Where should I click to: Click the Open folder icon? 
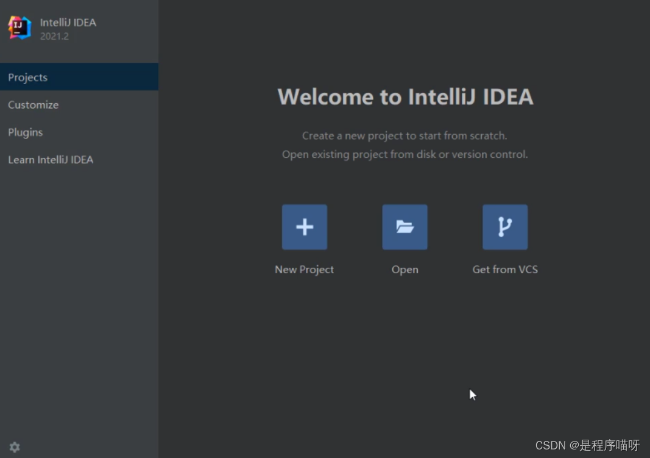tap(404, 227)
